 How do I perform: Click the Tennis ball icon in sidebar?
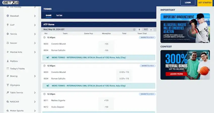8,34
